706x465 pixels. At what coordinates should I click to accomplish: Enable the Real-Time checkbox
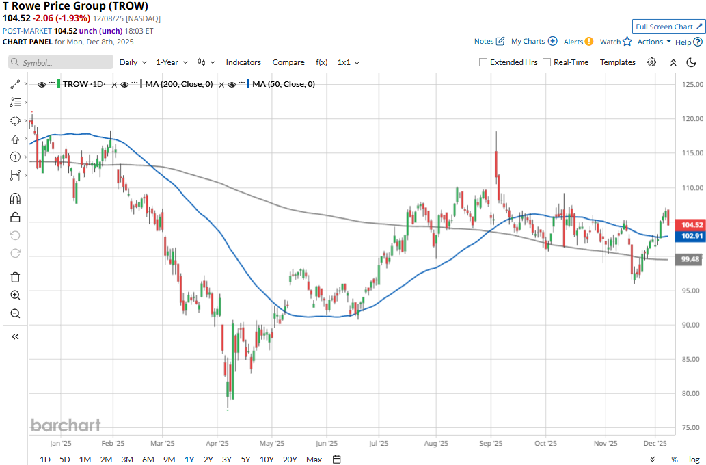tap(547, 62)
